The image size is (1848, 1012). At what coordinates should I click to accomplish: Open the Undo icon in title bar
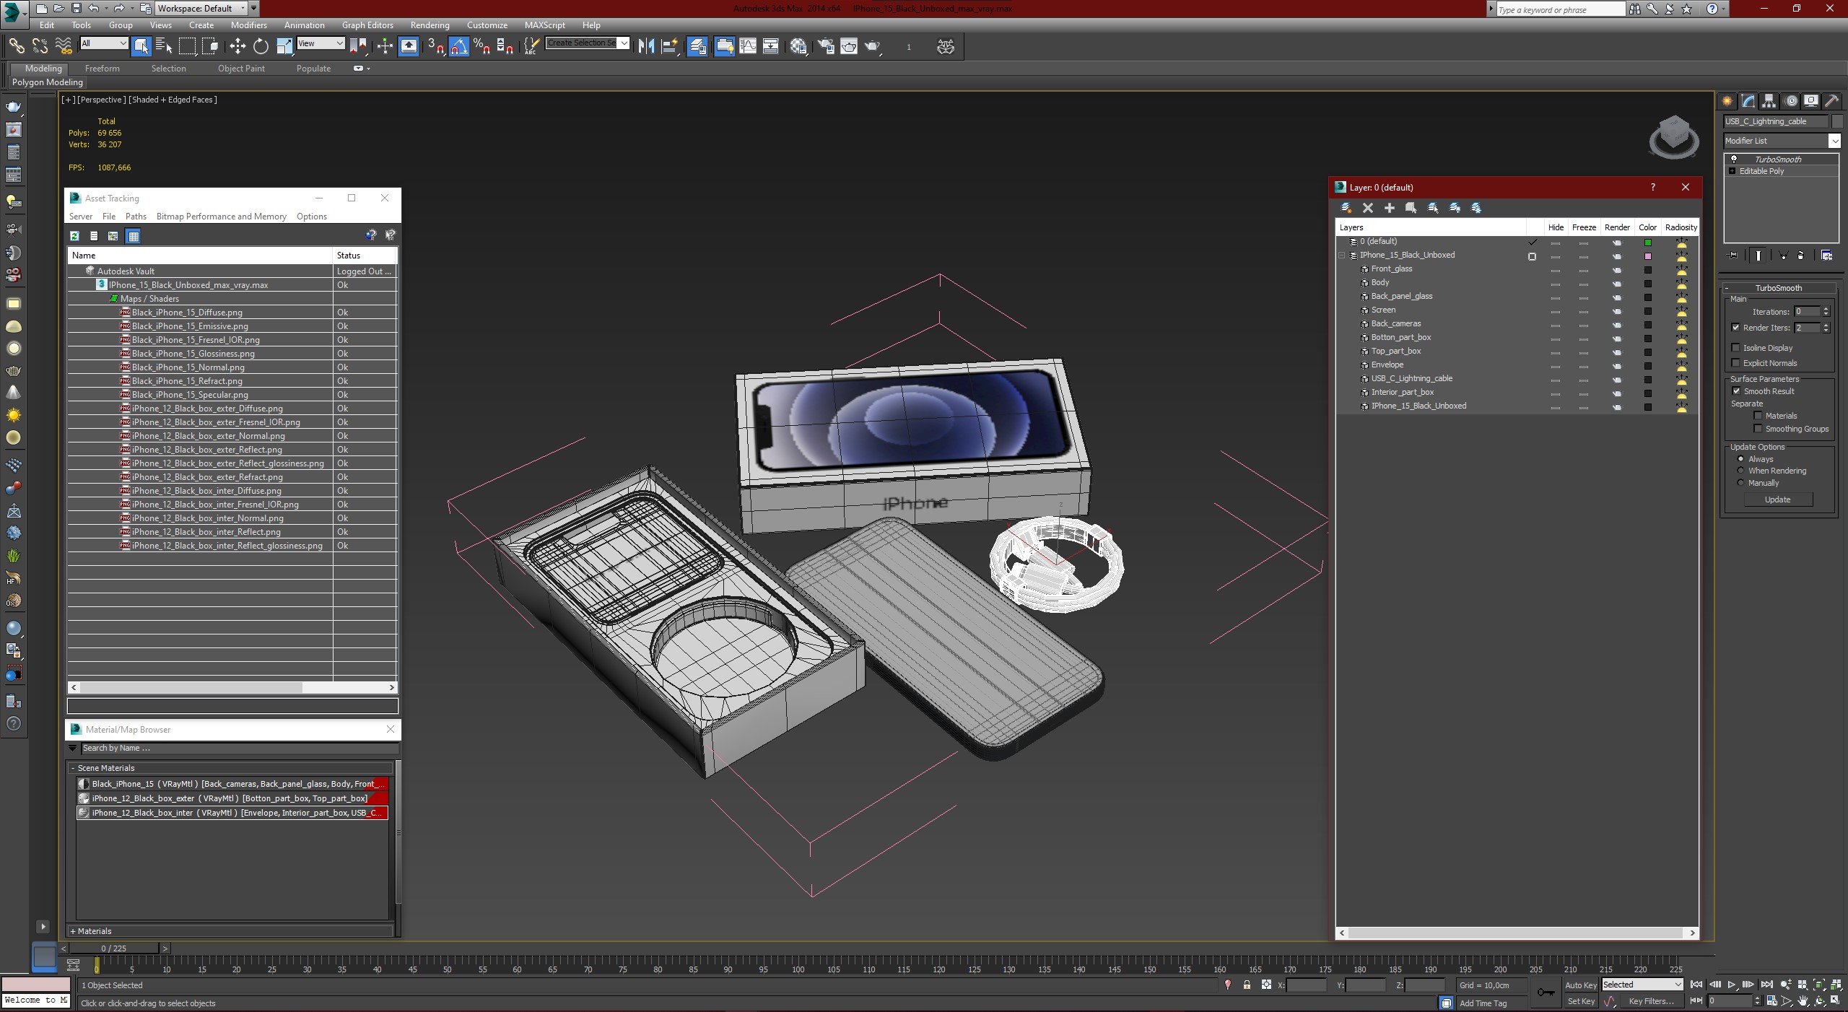94,9
